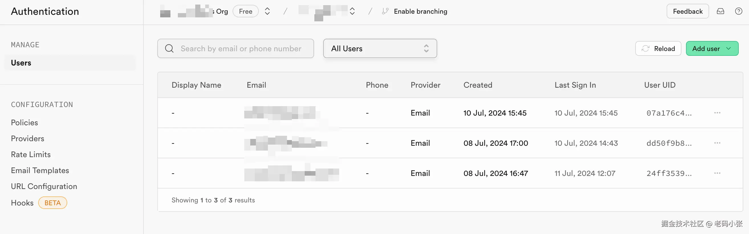Viewport: 749px width, 234px height.
Task: Open the Policies configuration page
Action: point(25,122)
